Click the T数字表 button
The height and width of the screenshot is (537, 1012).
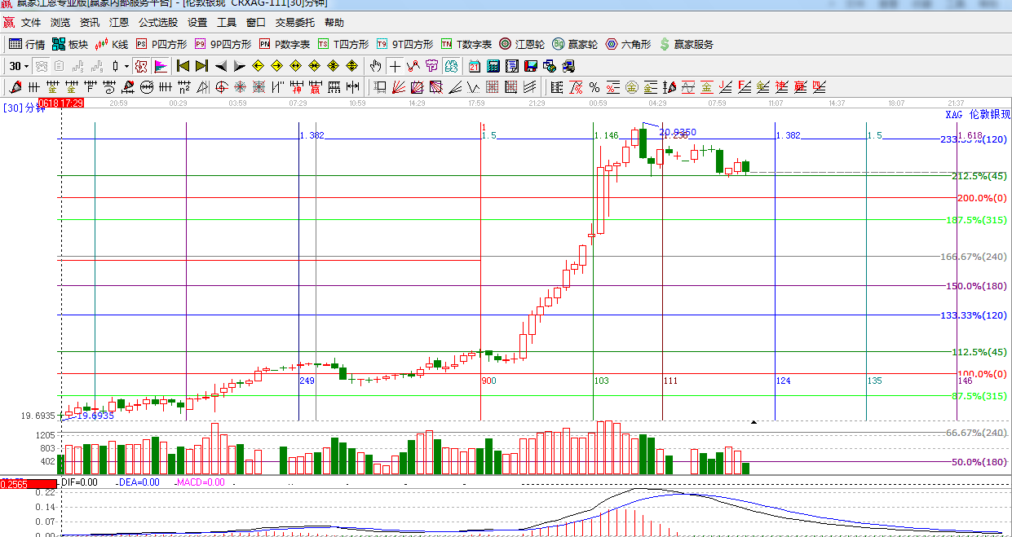coord(466,44)
